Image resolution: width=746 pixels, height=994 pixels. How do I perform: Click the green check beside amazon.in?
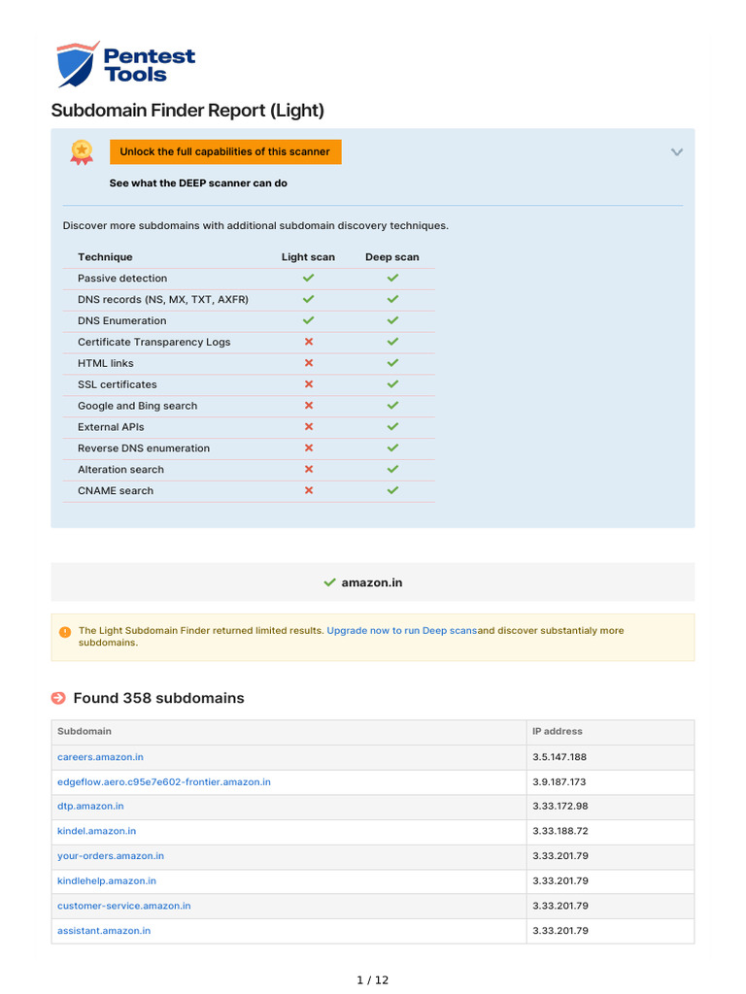tap(330, 582)
